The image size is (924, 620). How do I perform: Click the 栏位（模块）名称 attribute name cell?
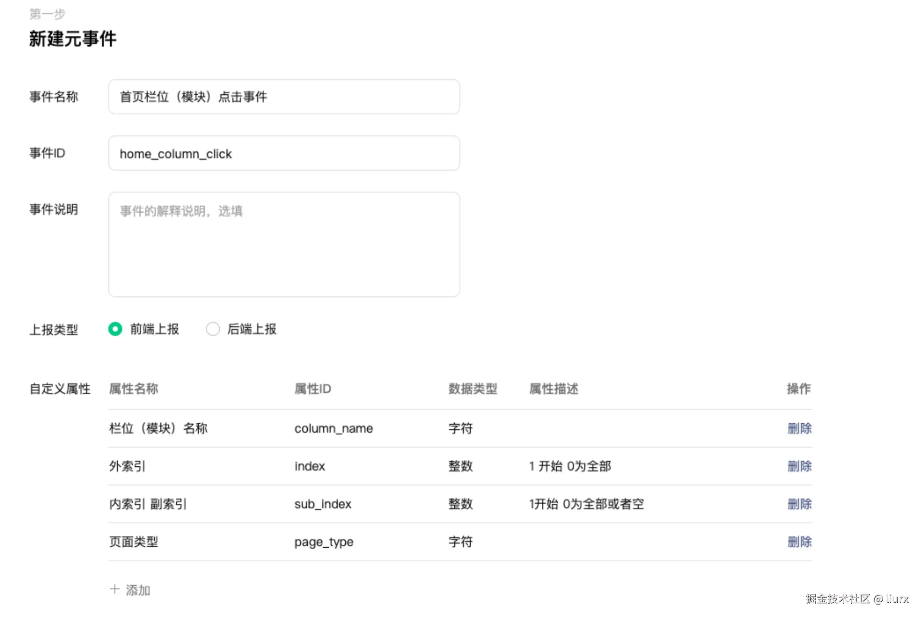pyautogui.click(x=158, y=428)
